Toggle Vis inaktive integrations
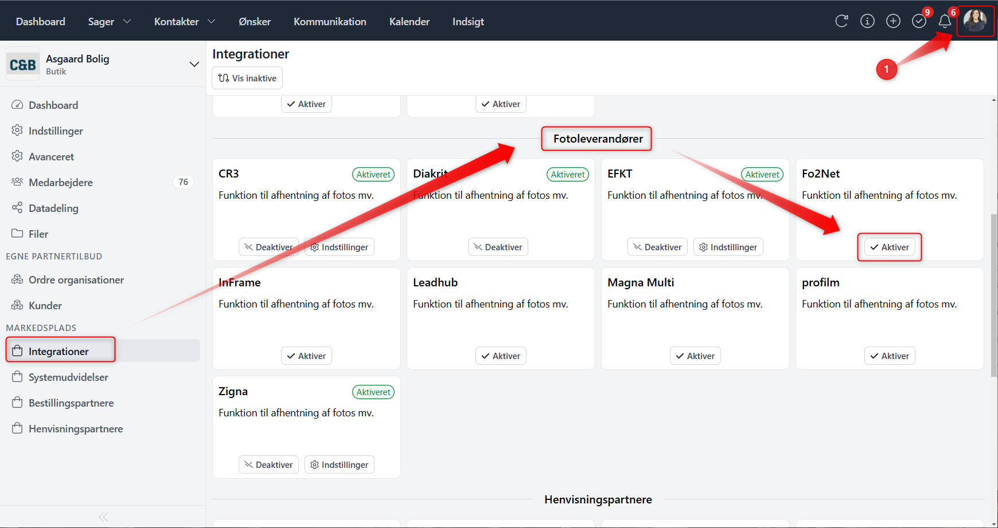Viewport: 998px width, 528px height. [247, 78]
